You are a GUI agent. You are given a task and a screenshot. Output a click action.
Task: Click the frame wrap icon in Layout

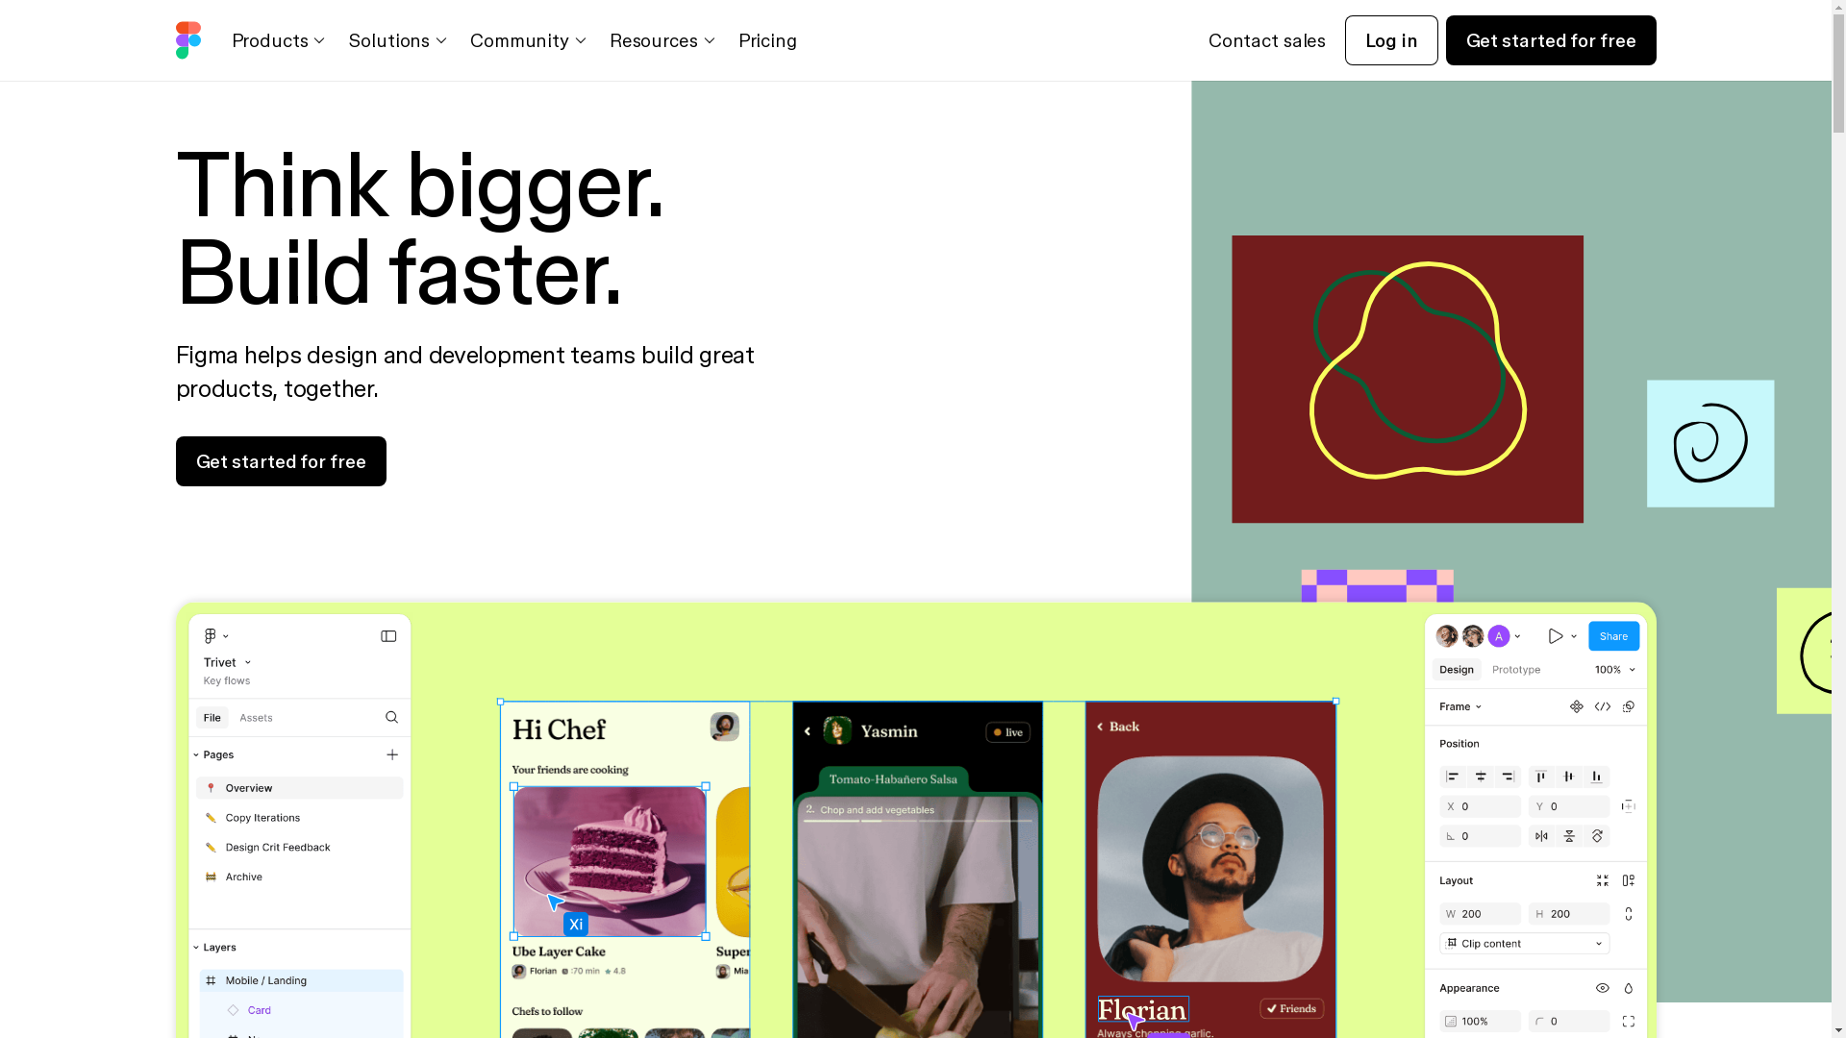[x=1601, y=879]
